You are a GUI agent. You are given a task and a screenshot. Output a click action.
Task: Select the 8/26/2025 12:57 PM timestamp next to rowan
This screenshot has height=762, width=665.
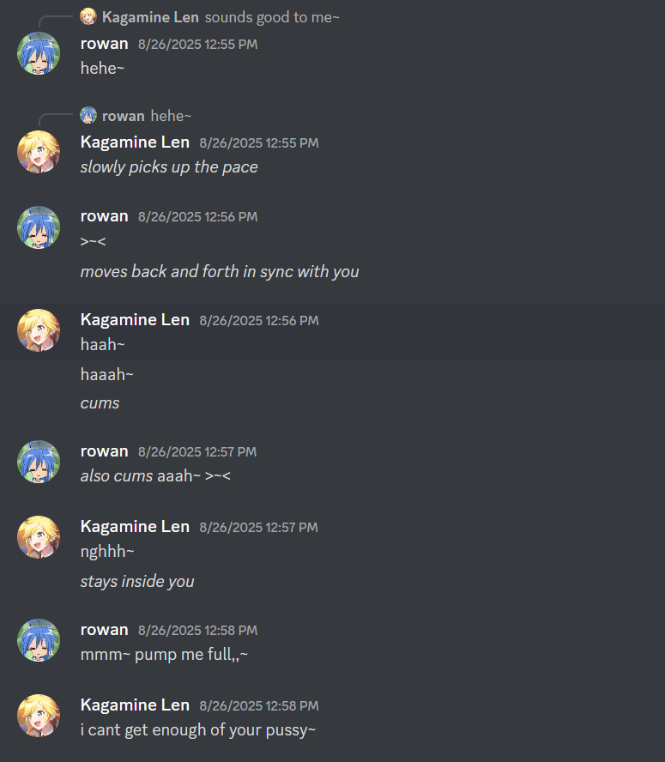point(196,452)
